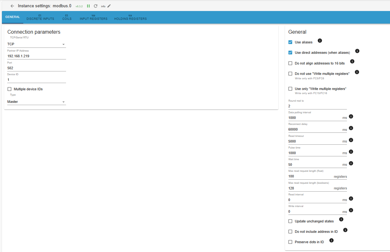390x252 pixels.
Task: View info for Update unchanged states
Action: [x=341, y=219]
